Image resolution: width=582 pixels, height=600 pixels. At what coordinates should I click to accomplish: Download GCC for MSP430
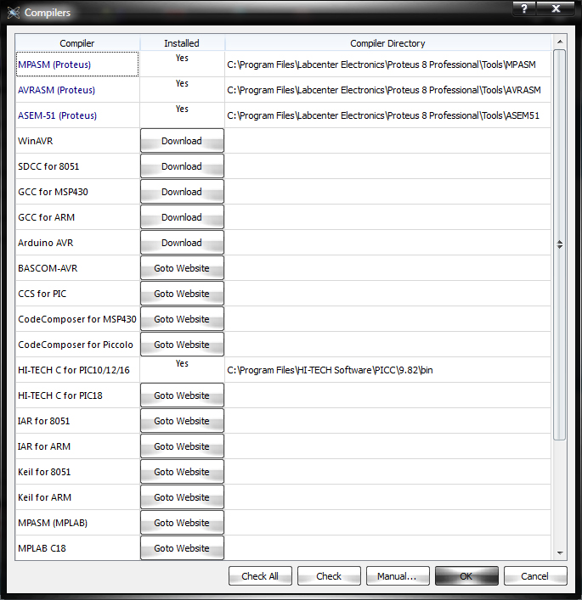click(182, 192)
